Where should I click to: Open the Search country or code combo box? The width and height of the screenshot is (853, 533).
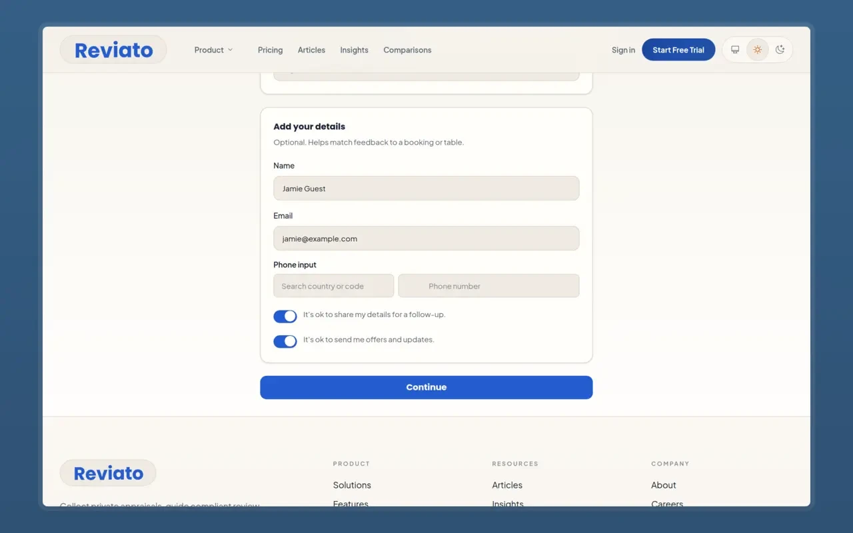coord(333,286)
